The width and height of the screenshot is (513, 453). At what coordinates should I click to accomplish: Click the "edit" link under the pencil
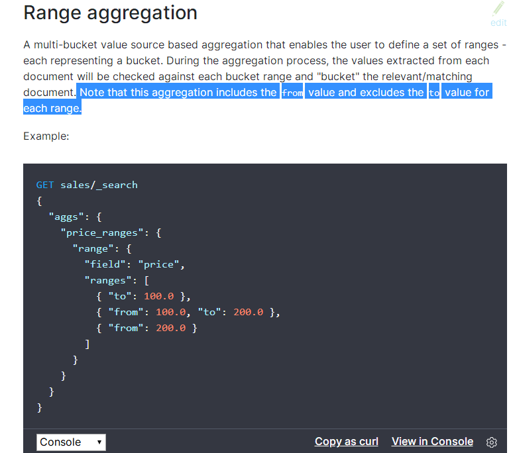click(x=498, y=23)
